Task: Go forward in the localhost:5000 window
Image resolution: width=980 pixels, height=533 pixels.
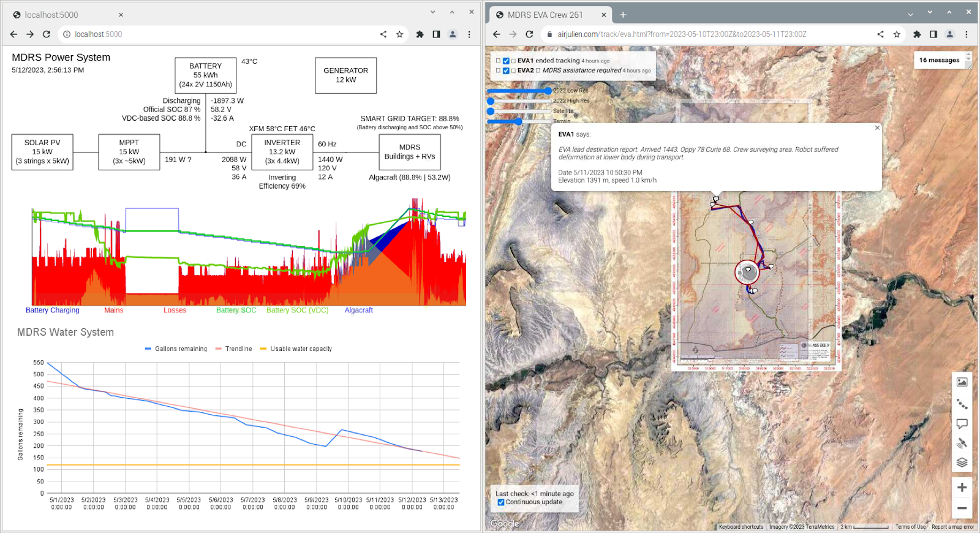Action: [29, 34]
